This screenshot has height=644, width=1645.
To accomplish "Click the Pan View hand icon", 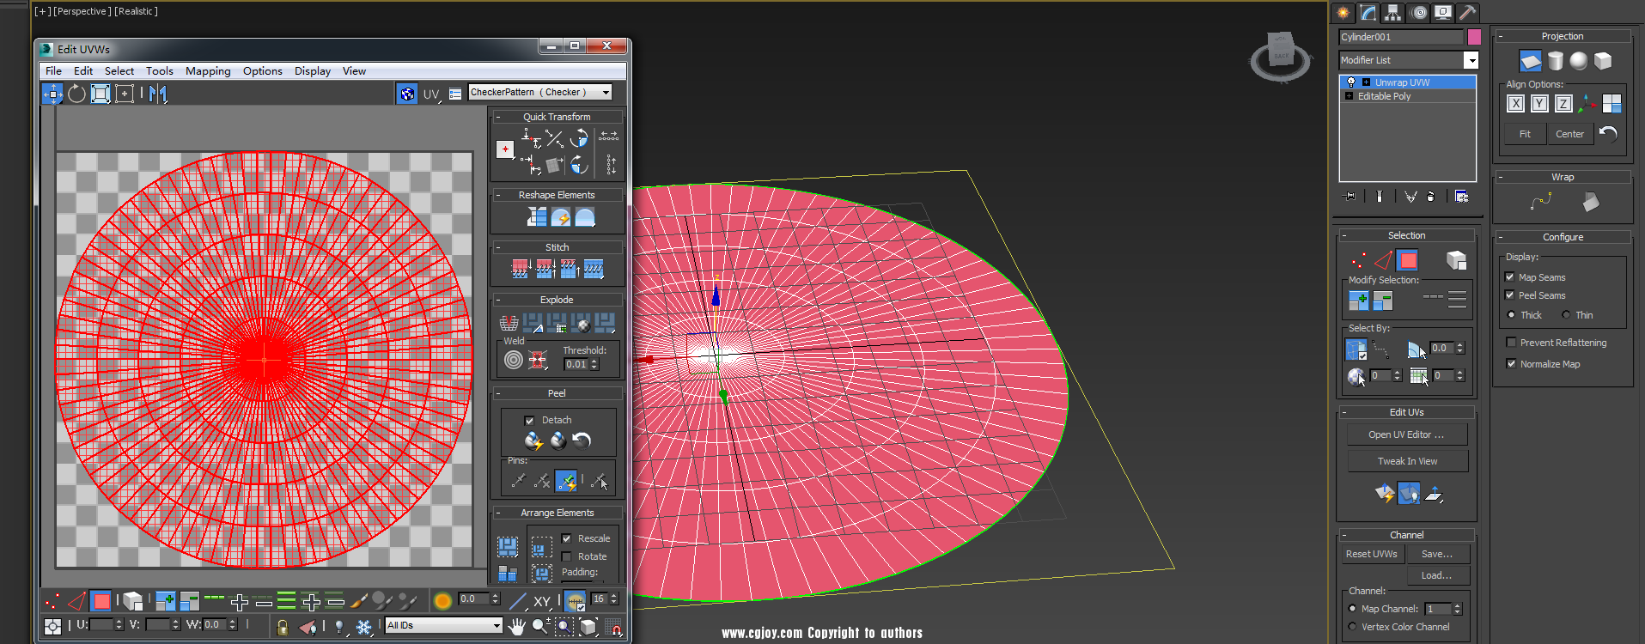I will coord(516,627).
